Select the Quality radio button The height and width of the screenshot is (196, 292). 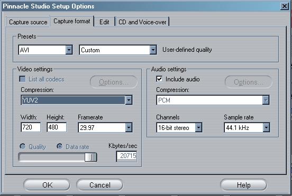(23, 146)
